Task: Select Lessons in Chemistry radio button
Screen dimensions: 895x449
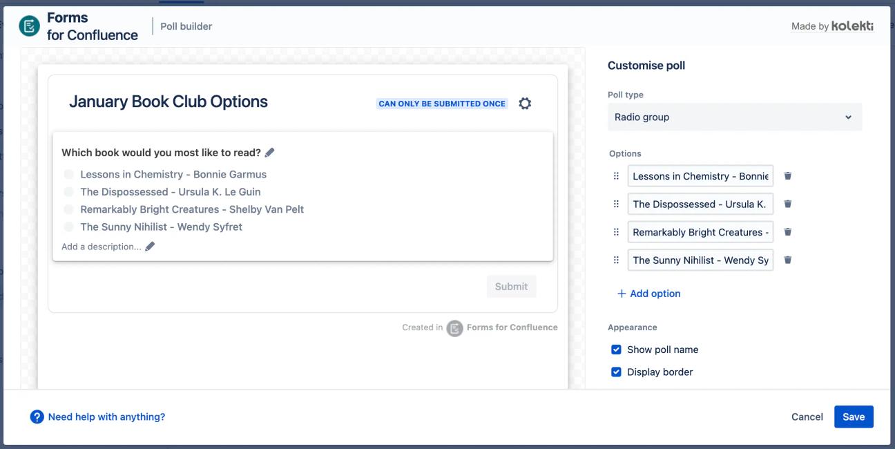Action: point(68,175)
